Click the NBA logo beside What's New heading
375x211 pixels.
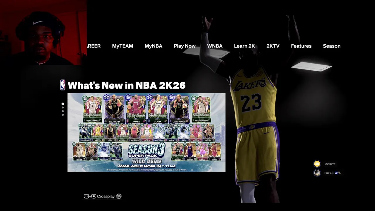[63, 85]
